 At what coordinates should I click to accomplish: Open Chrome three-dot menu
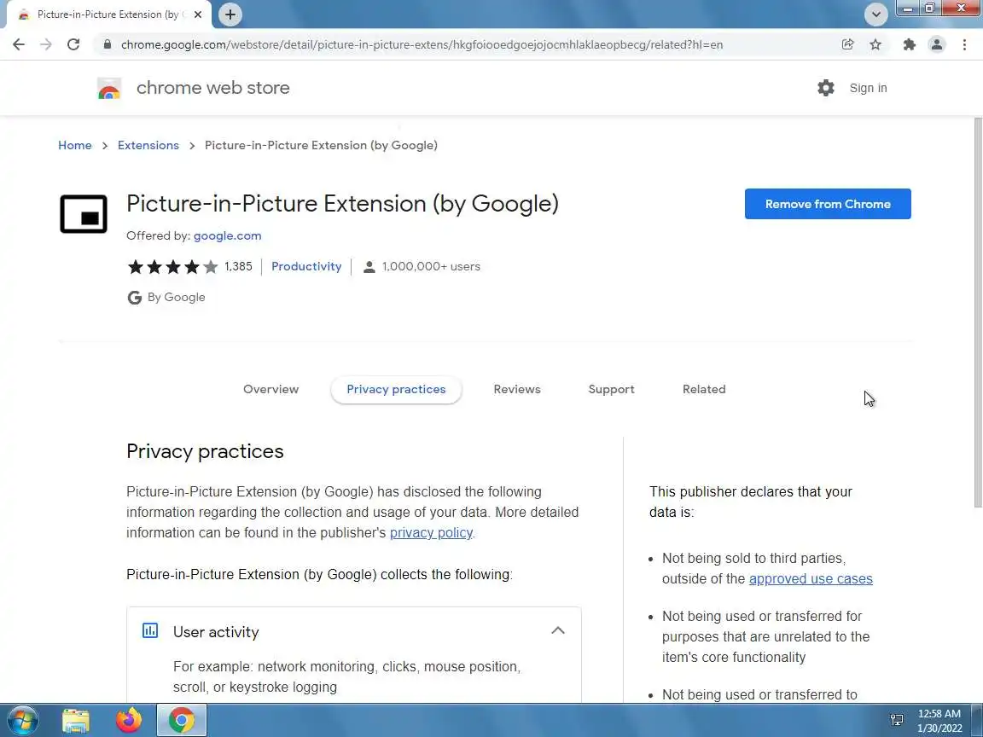tap(964, 44)
